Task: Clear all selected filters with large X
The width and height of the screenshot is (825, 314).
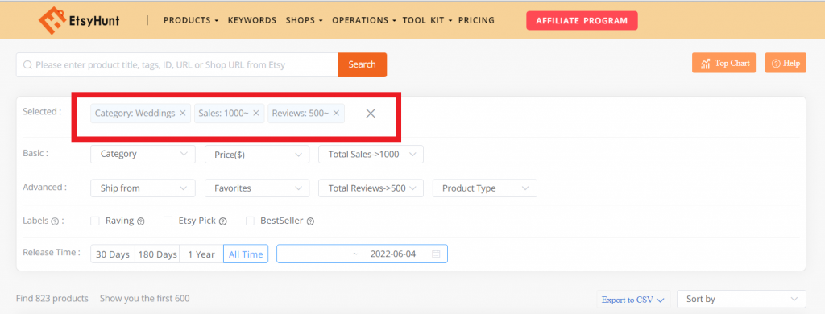Action: 371,113
